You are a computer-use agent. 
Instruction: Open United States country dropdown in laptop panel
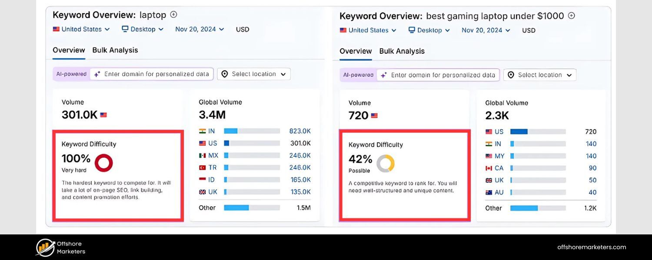tap(81, 29)
